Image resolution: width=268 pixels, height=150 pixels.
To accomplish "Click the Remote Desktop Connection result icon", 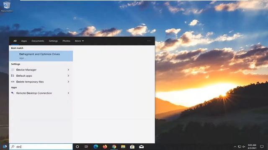I will click(x=13, y=93).
